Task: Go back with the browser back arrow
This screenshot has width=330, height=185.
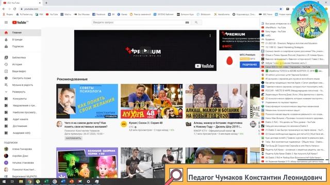Action: point(4,9)
